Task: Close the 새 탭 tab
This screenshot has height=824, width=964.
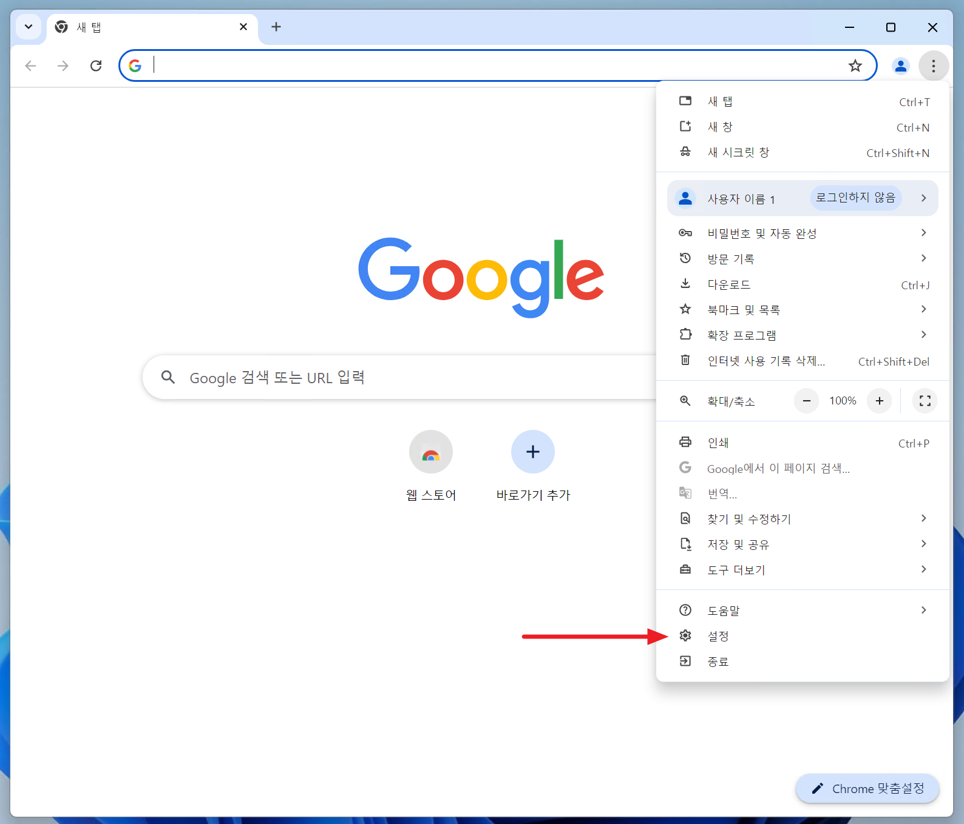Action: point(243,27)
